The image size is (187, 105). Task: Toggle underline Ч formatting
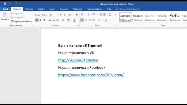[x=44, y=20]
